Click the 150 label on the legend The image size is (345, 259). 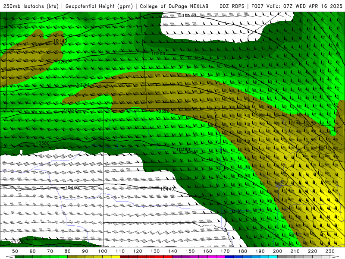(190, 251)
